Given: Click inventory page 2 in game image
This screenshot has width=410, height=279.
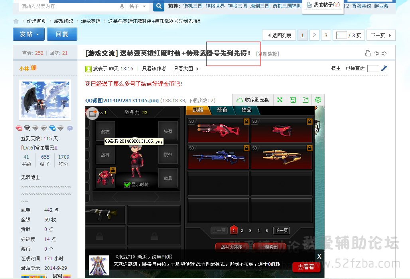Looking at the screenshot, I should [242, 231].
